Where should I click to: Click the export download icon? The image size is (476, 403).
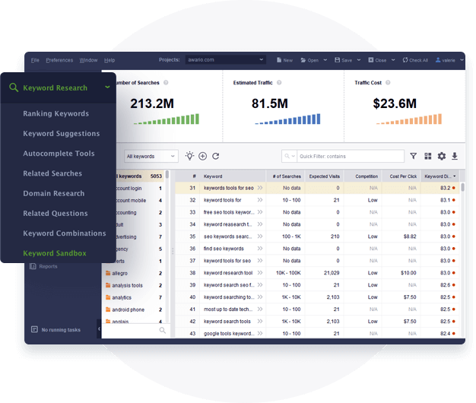coord(455,156)
